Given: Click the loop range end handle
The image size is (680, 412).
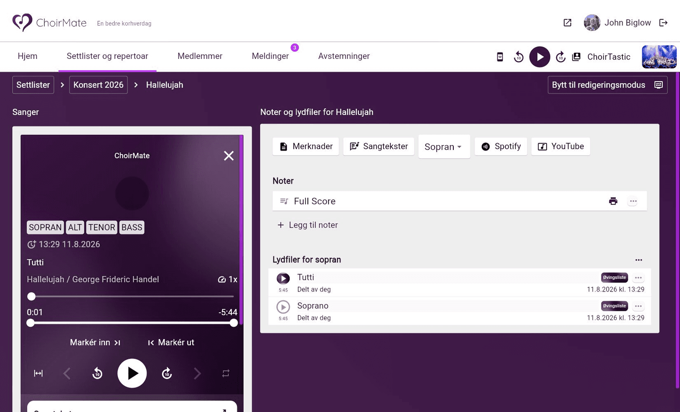Looking at the screenshot, I should [233, 323].
